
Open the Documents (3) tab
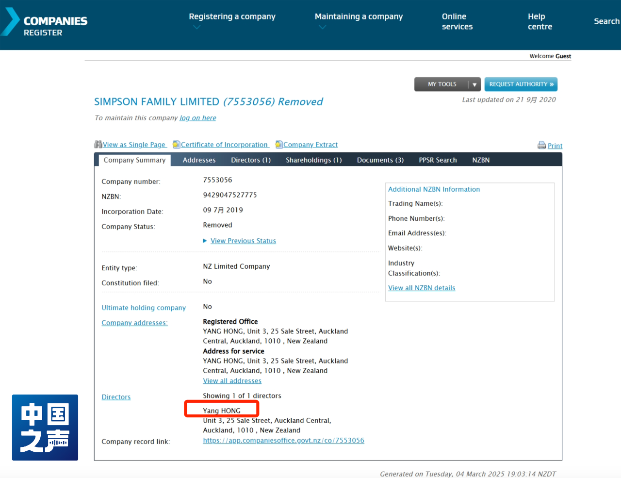(x=380, y=160)
